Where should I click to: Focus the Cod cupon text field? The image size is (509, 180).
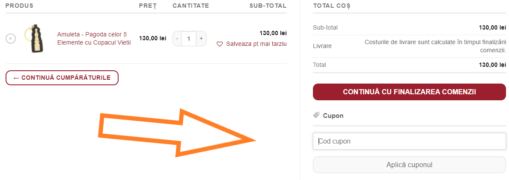(409, 141)
